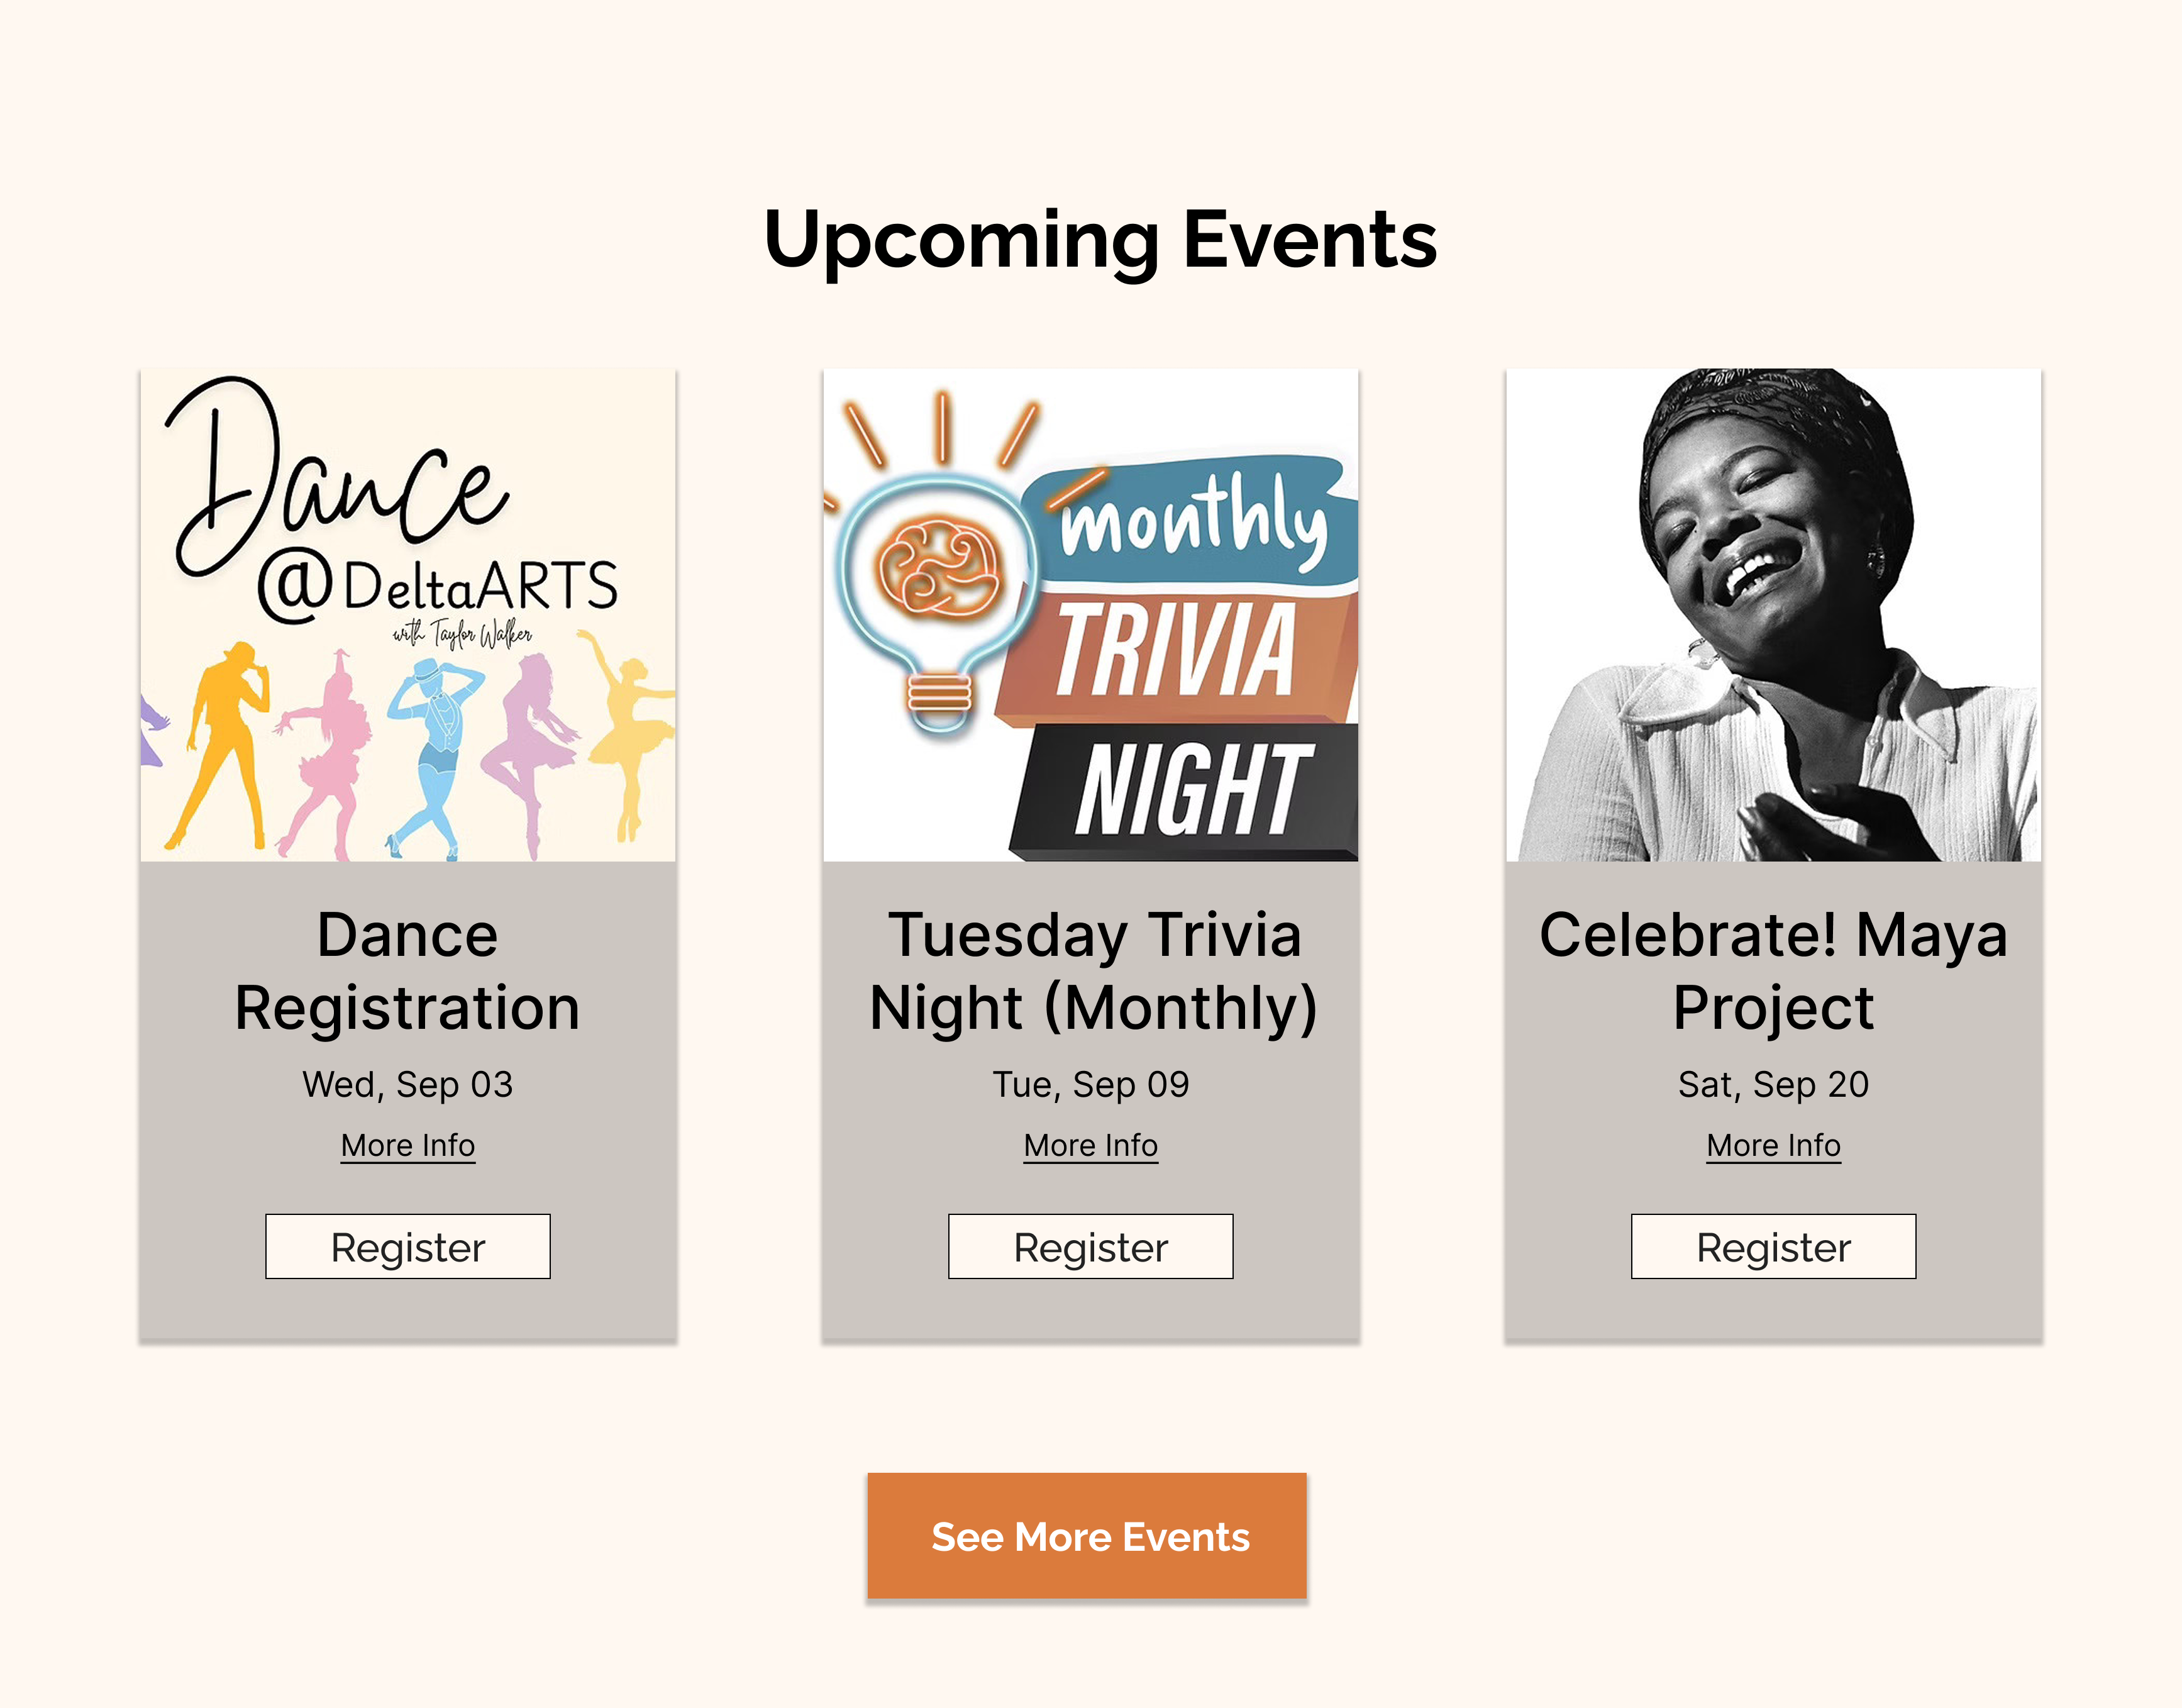Register for Celebrate! Maya Project
The width and height of the screenshot is (2182, 1708).
pyautogui.click(x=1773, y=1247)
